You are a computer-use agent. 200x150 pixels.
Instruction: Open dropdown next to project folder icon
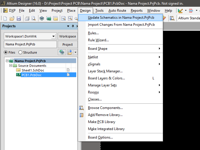(75, 52)
